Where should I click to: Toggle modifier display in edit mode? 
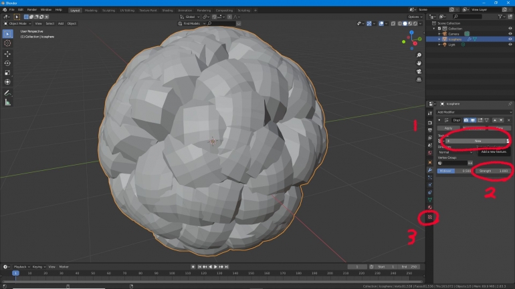tap(480, 120)
